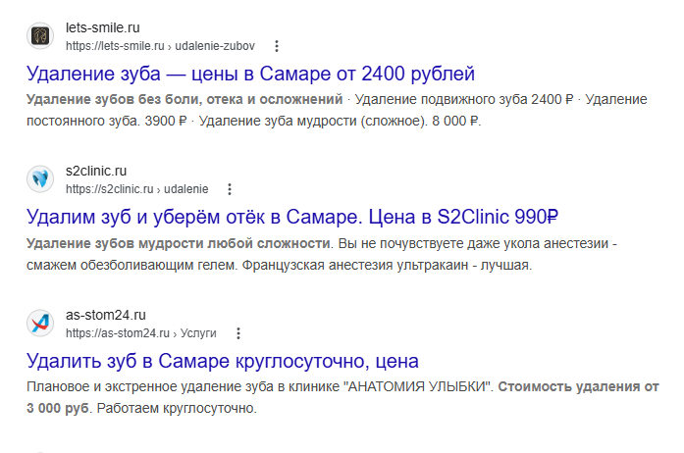
Task: Click snippet 'Удаление зубов мудрости любой сложности'
Action: click(178, 243)
